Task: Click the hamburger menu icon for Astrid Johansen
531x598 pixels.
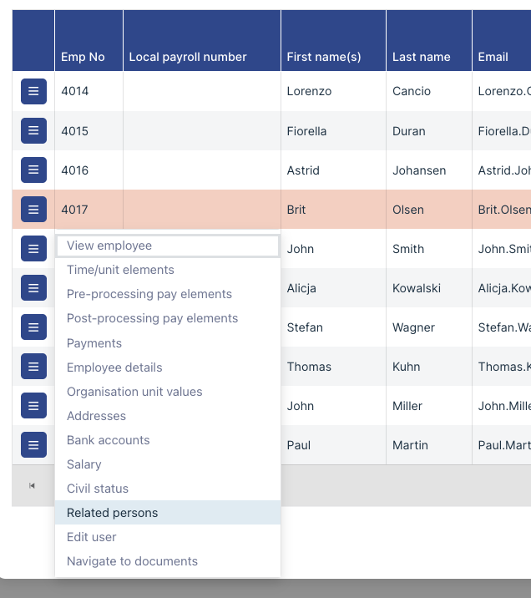Action: point(33,170)
